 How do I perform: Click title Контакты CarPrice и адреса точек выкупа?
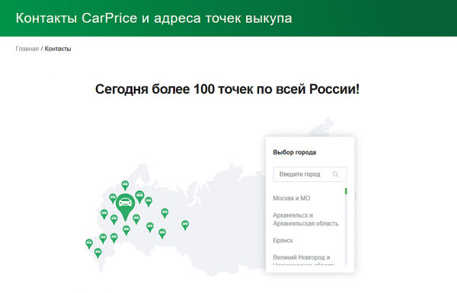click(x=154, y=18)
